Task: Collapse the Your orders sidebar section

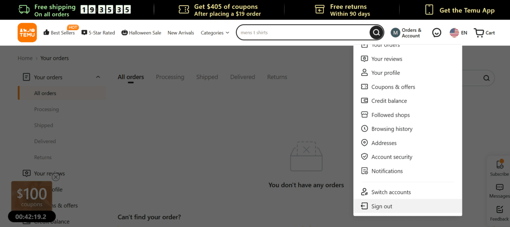Action: (x=98, y=77)
